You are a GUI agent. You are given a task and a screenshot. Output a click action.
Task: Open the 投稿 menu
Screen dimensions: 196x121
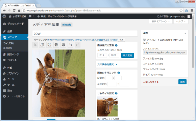tap(15, 31)
